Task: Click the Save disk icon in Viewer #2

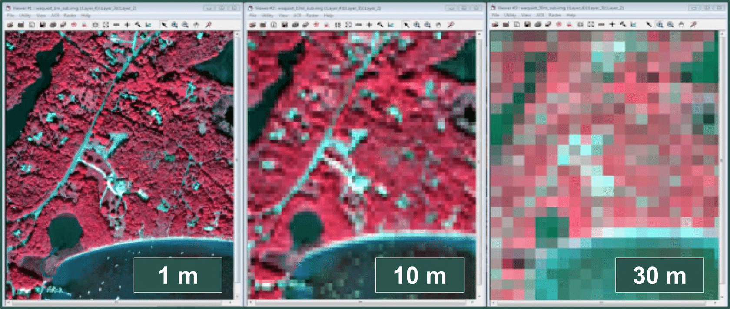Action: pyautogui.click(x=284, y=25)
